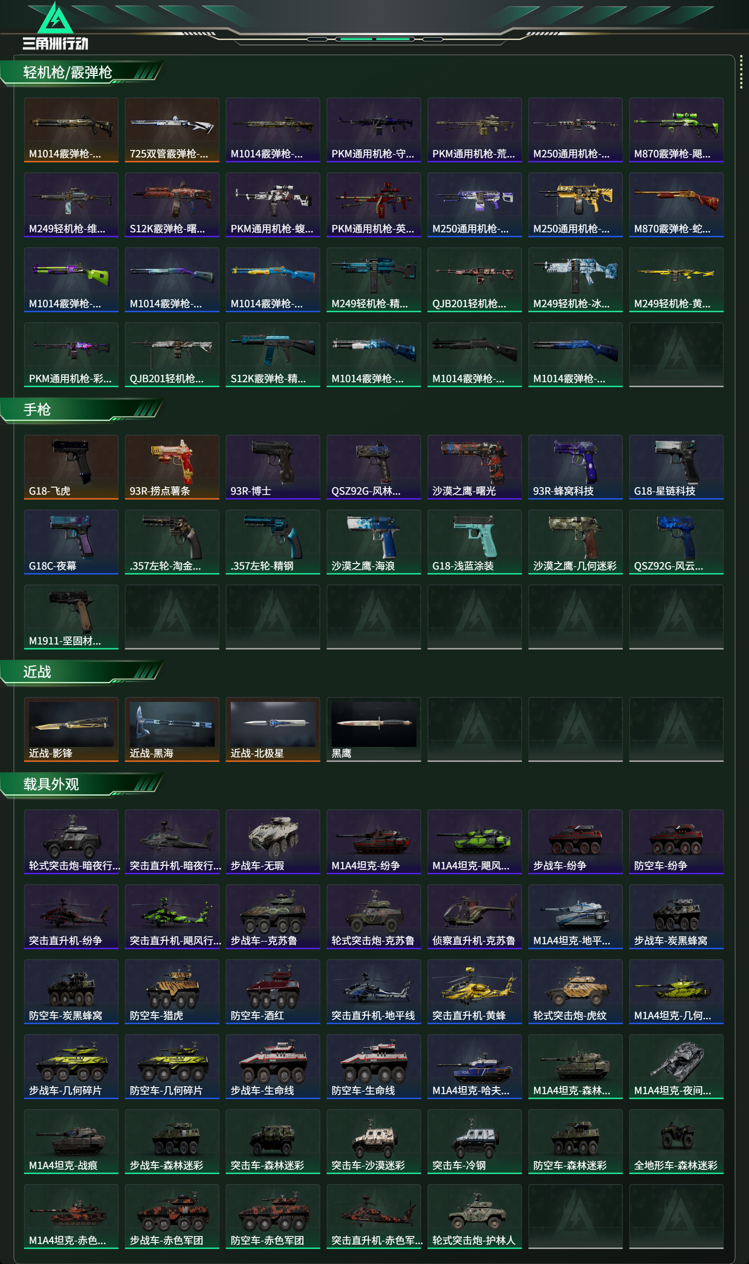Click the 全地形车-森林迷彩 vehicle icon

[676, 1141]
